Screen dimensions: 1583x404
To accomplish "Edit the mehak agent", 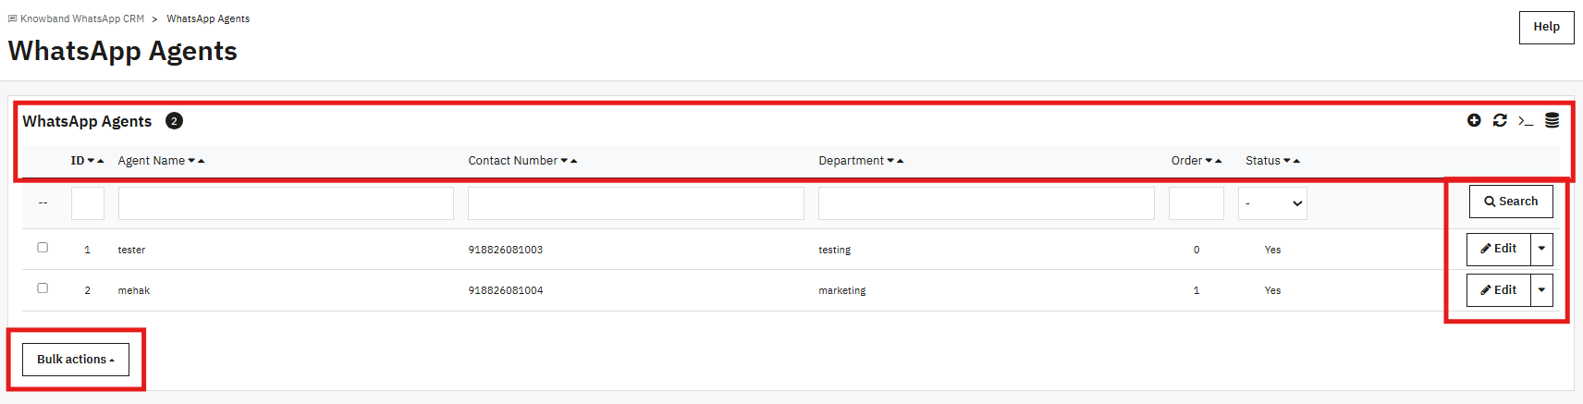I will [x=1499, y=290].
